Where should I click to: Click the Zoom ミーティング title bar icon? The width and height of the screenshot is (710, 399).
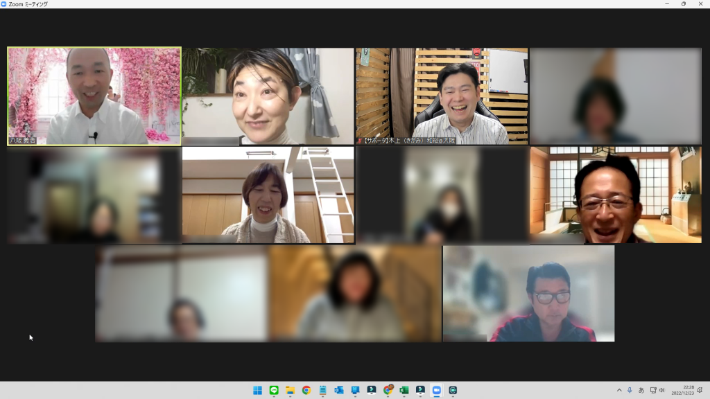coord(4,4)
